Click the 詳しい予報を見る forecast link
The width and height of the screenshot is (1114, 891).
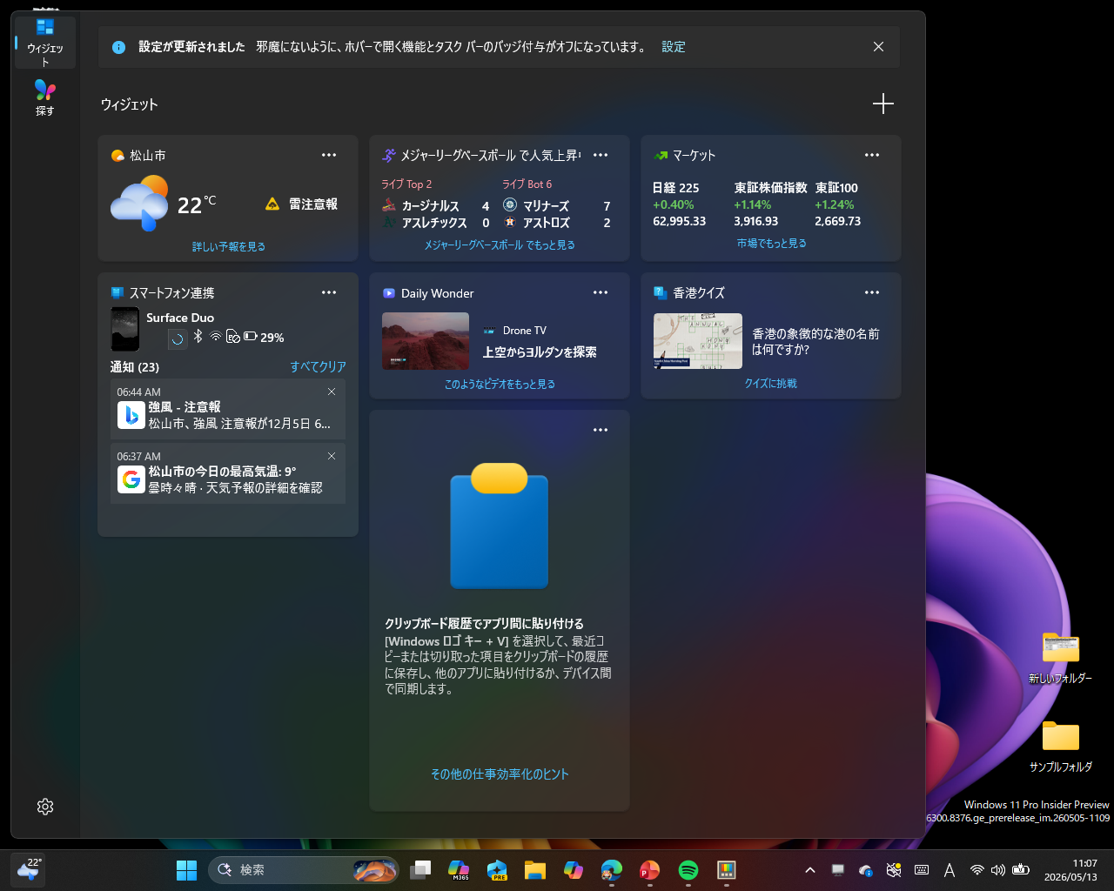tap(229, 247)
